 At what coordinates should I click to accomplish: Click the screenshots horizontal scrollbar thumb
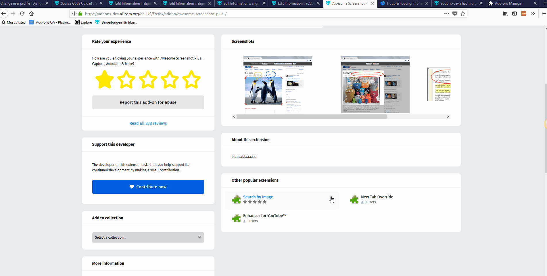pyautogui.click(x=312, y=116)
